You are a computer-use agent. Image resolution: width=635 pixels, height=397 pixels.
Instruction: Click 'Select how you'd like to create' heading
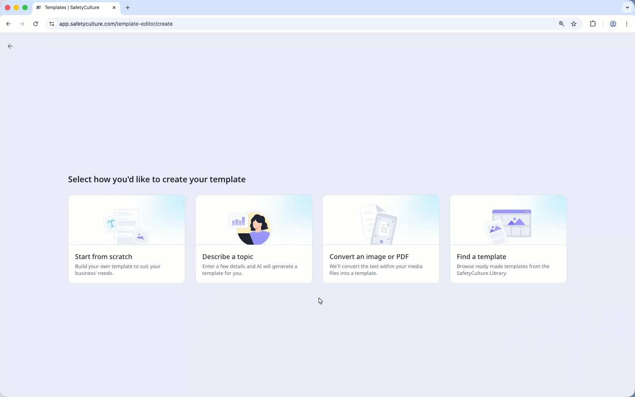[x=157, y=179]
